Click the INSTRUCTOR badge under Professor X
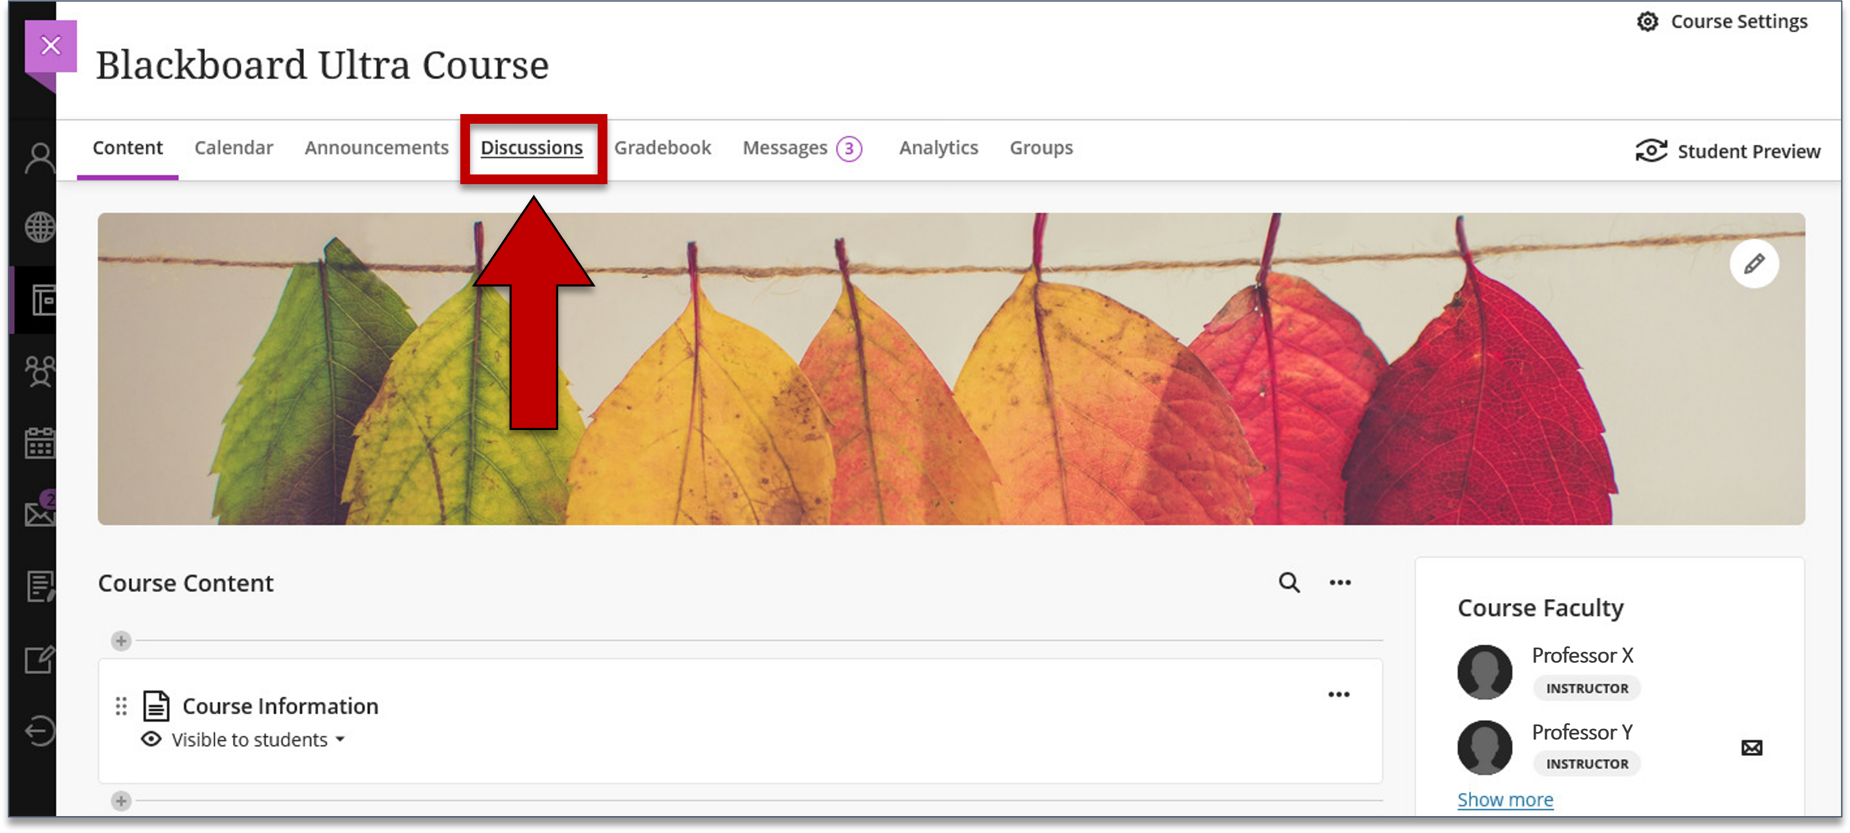This screenshot has height=833, width=1850. tap(1586, 688)
